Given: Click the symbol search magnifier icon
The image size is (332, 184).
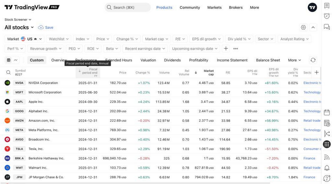Looking at the screenshot, I should [8, 72].
